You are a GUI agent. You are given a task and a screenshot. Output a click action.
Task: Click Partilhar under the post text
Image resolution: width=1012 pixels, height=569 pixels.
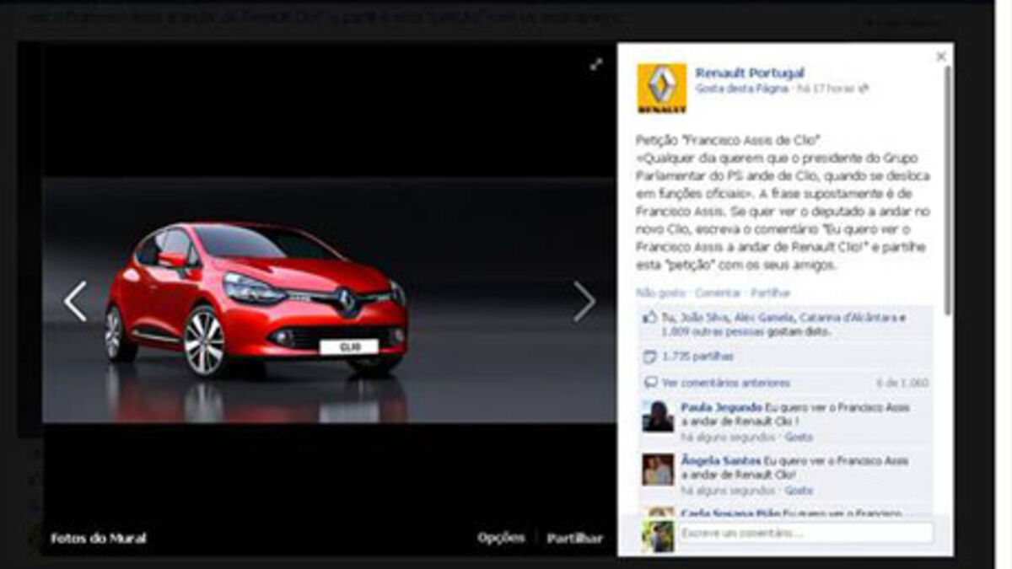point(771,293)
